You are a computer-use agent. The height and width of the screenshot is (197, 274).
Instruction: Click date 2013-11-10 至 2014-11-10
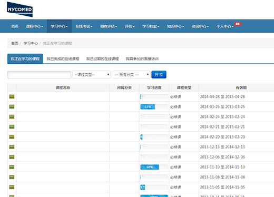(x=222, y=167)
